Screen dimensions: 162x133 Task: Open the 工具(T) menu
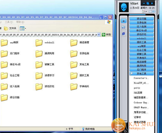click(9, 22)
